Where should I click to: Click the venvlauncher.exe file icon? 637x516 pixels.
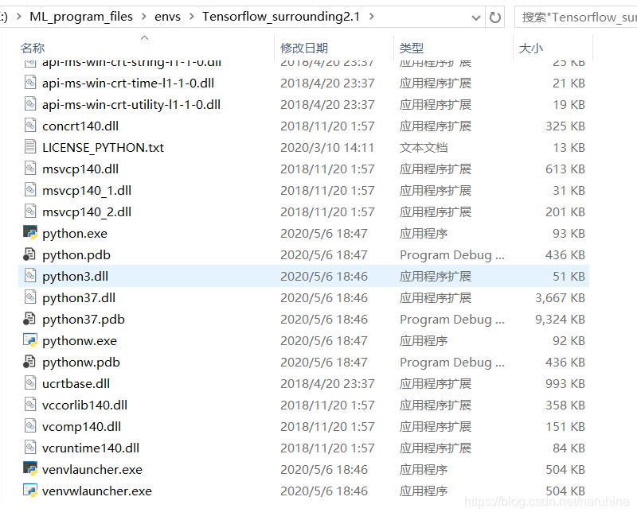(x=30, y=468)
